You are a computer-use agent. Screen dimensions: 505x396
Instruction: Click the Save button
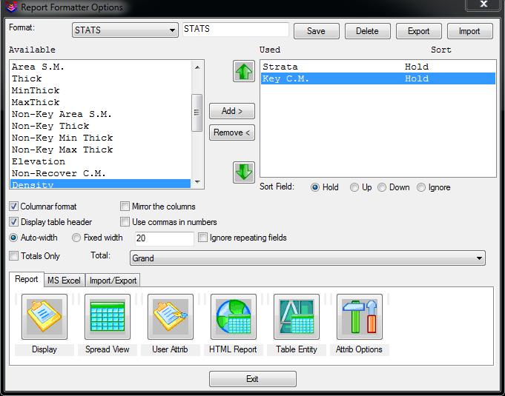(x=316, y=31)
